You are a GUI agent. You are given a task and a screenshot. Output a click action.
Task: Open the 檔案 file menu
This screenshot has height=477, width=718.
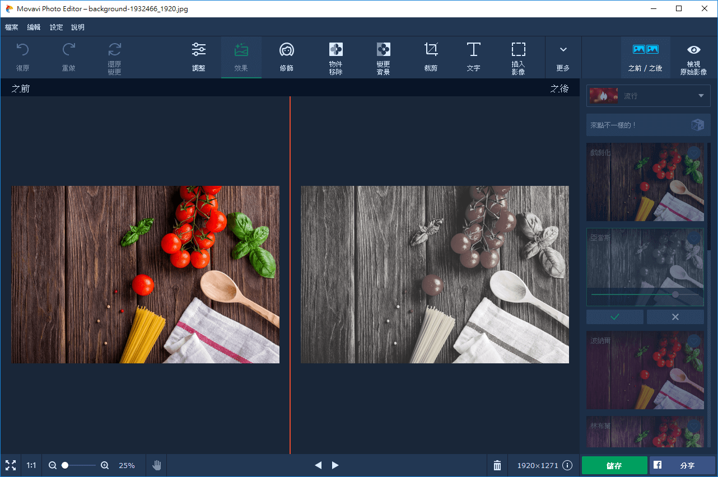pos(11,27)
